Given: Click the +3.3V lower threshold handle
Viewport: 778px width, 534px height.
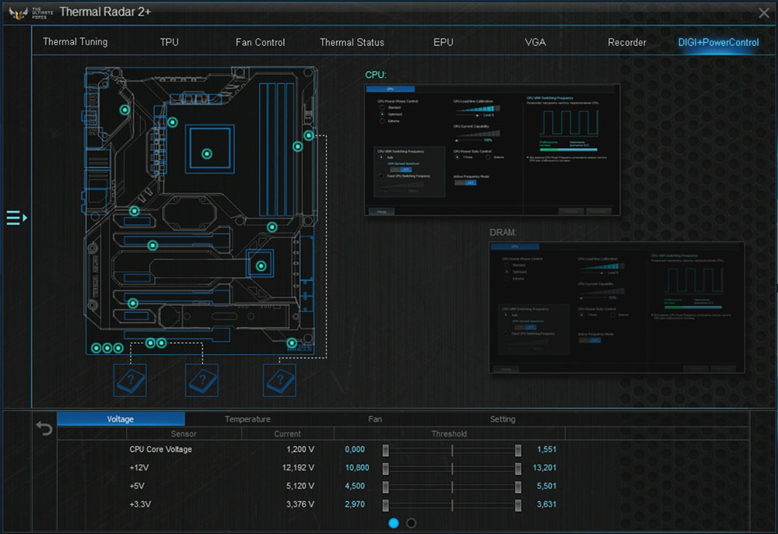Looking at the screenshot, I should coord(386,505).
